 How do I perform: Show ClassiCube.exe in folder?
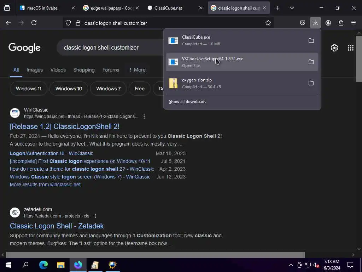(x=311, y=41)
